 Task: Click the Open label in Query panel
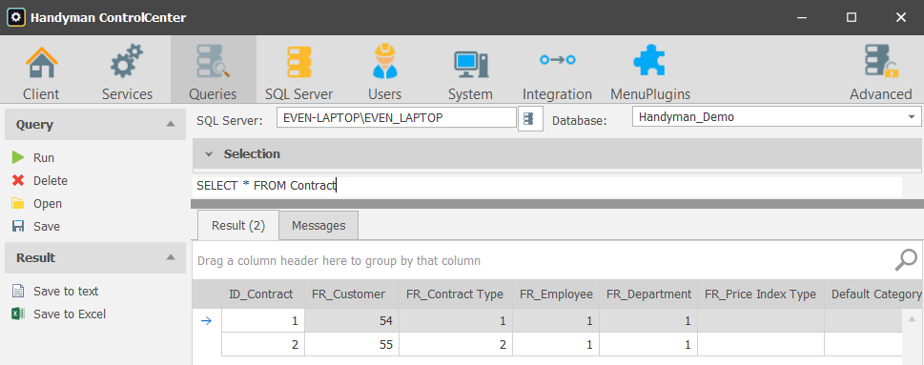tap(48, 204)
